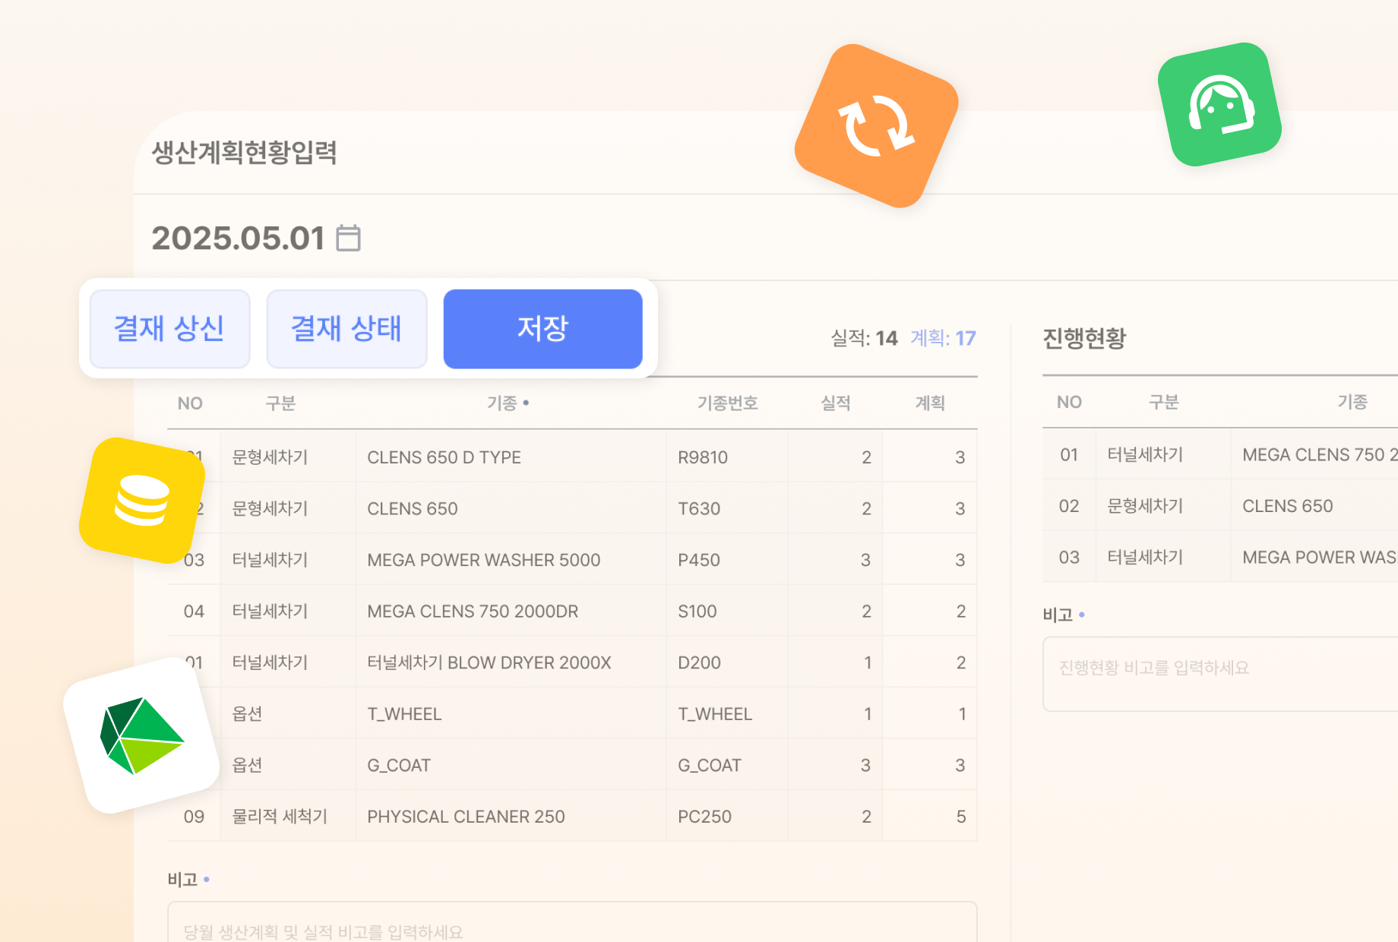Click the 계획: 17 summary text
Viewport: 1398px width, 942px height.
pyautogui.click(x=943, y=338)
